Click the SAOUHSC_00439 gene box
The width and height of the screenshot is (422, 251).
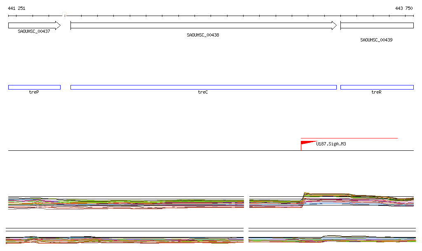point(377,25)
